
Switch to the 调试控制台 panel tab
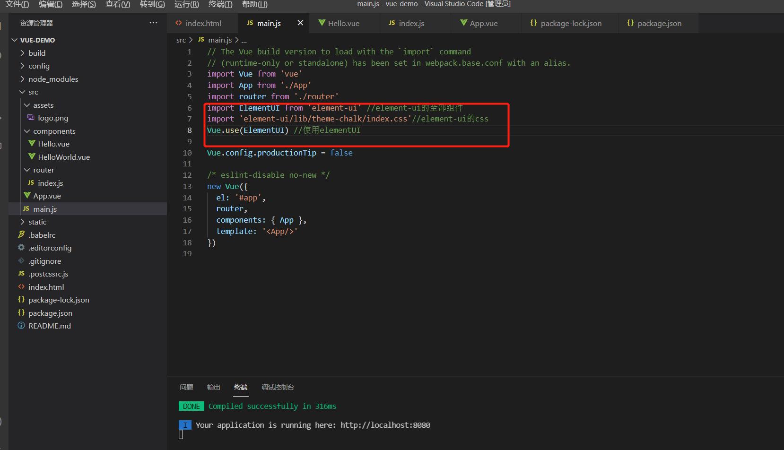278,387
